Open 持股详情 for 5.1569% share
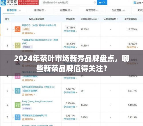Viewport: 143px width, 126px height. tap(70, 107)
